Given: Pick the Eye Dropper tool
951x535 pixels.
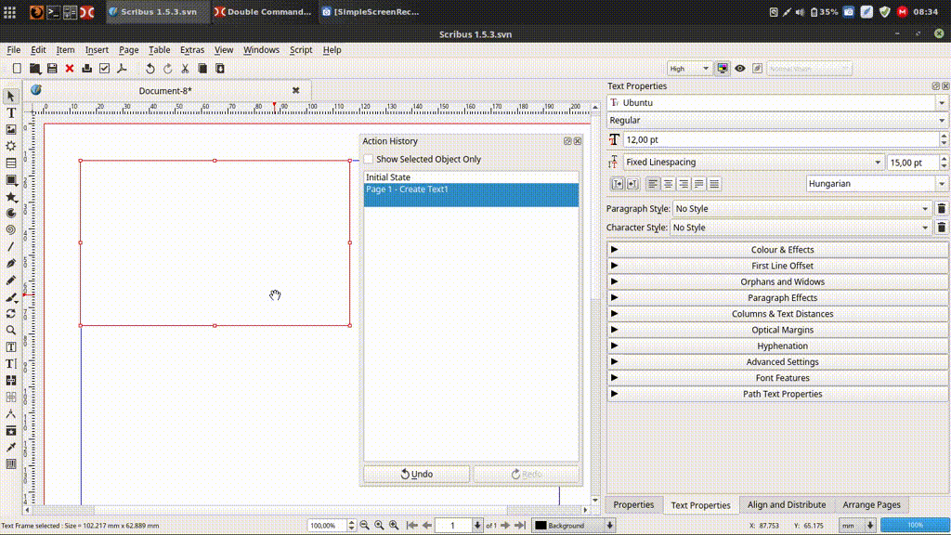Looking at the screenshot, I should click(11, 447).
